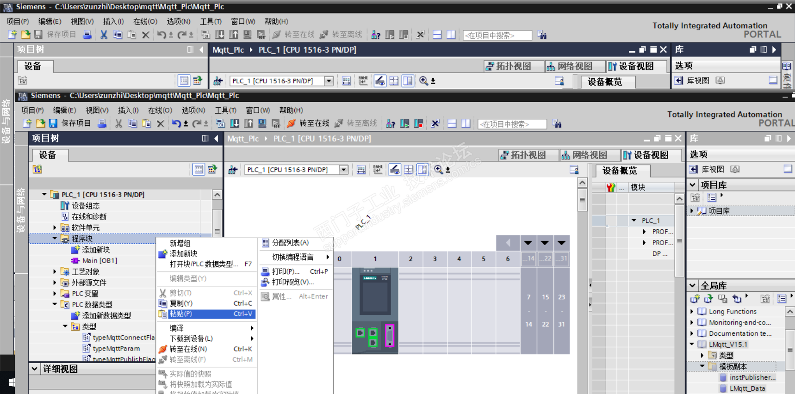Click the start CPU icon in front window toolbar
This screenshot has width=795, height=394.
click(x=404, y=123)
